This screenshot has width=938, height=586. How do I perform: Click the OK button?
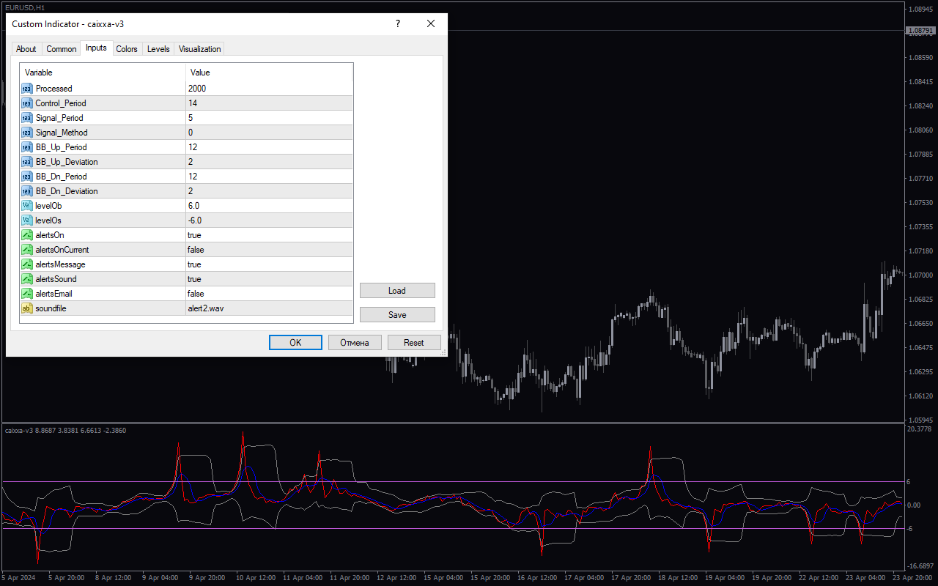click(x=295, y=342)
